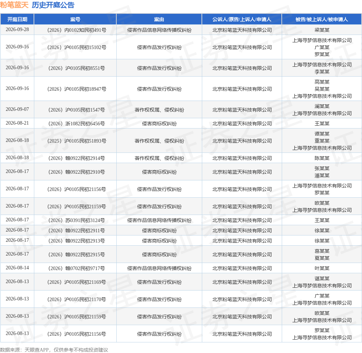Click case (2025)沪0105民初51893号
This screenshot has width=362, height=353.
pyautogui.click(x=77, y=141)
